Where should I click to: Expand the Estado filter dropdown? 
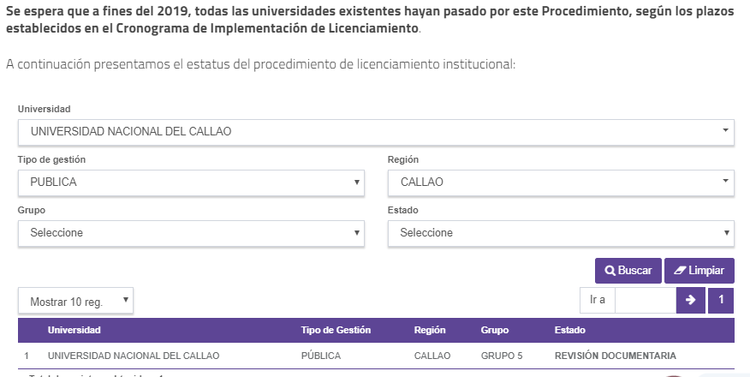pos(561,233)
